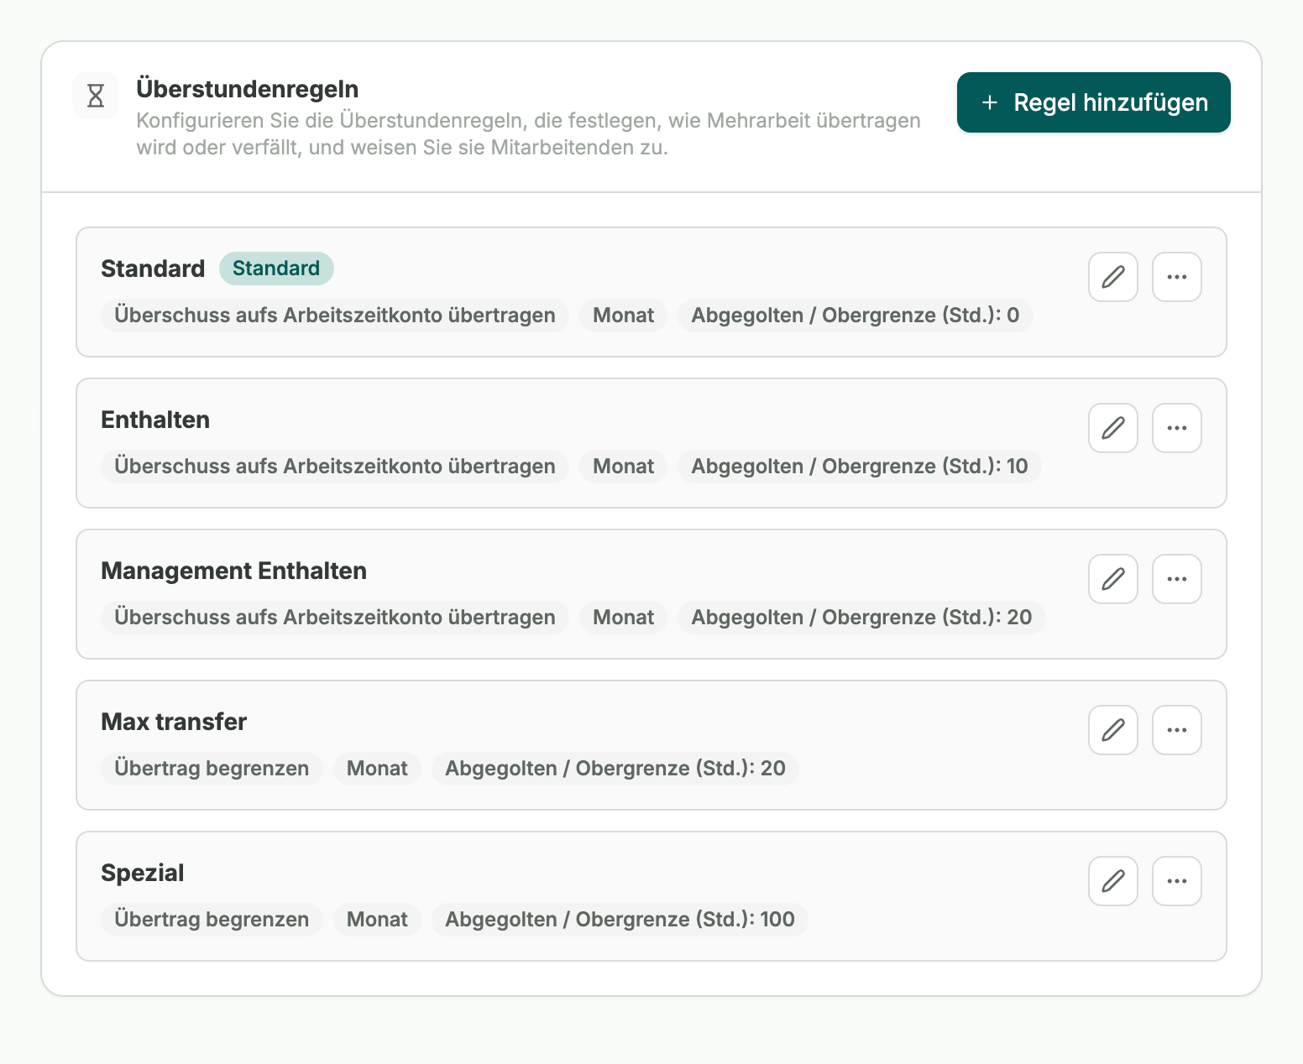Open three-dot menu for the Spezial rule
The image size is (1303, 1064).
(x=1177, y=881)
